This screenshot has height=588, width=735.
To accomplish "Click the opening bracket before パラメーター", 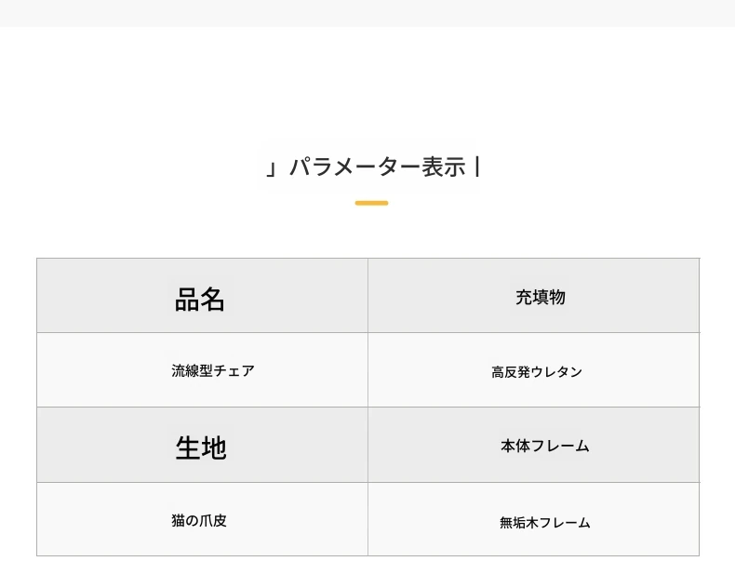I will tap(272, 168).
